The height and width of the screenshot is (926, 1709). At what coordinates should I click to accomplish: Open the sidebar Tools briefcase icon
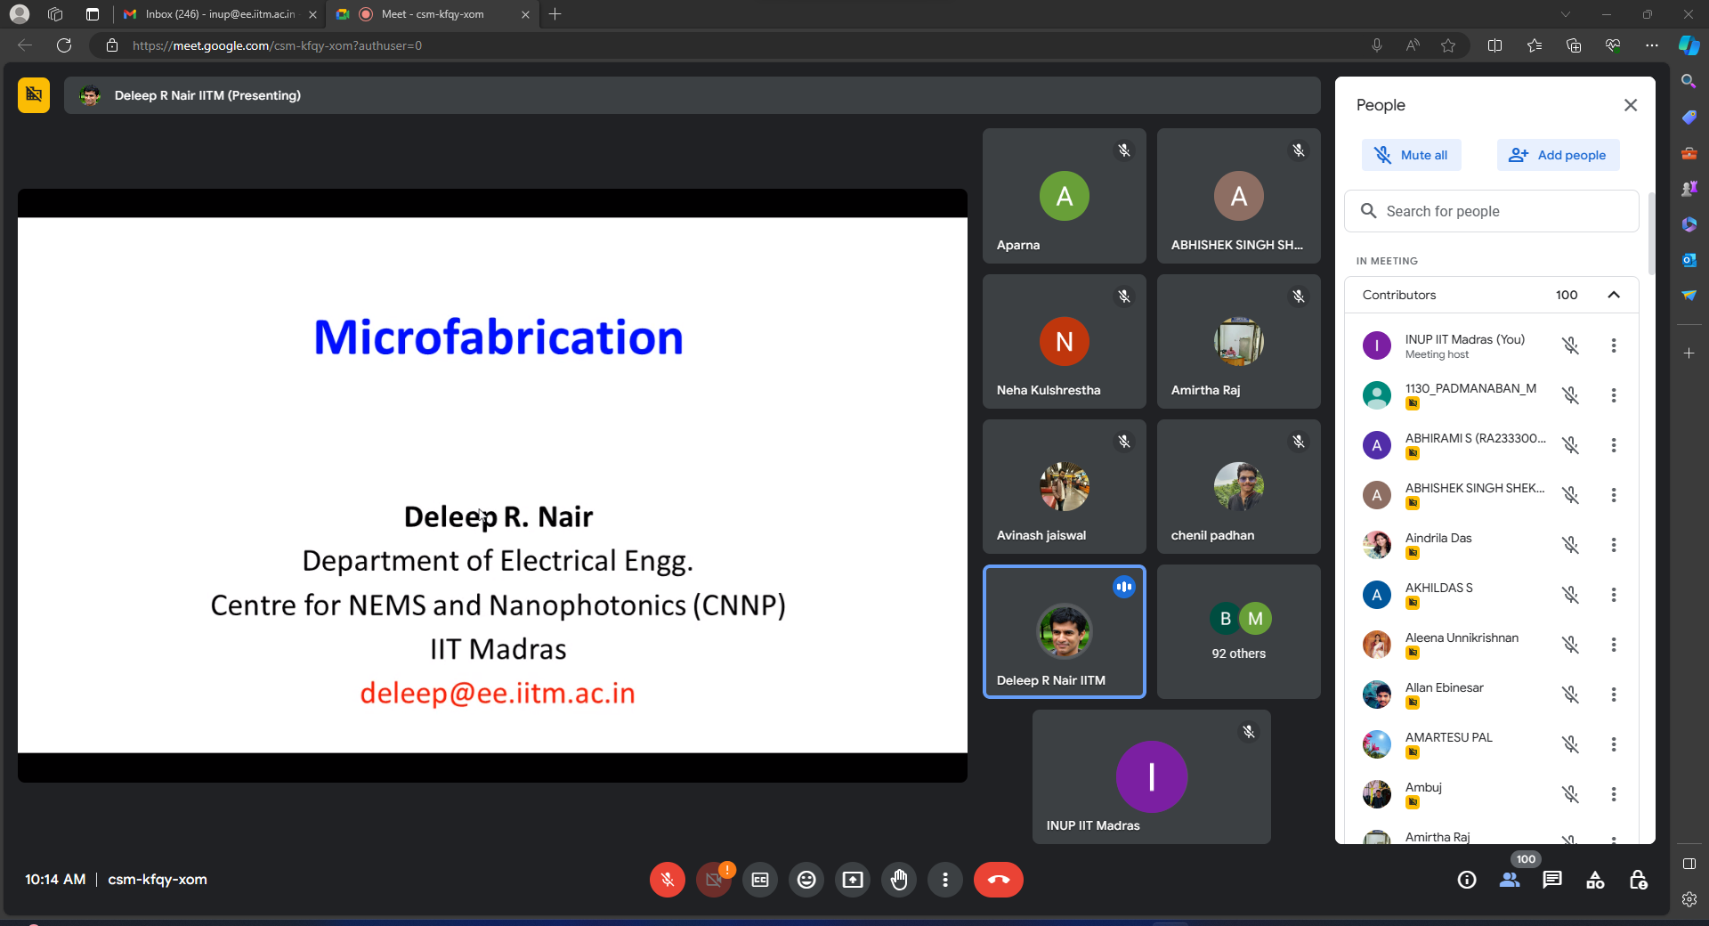[x=1689, y=153]
